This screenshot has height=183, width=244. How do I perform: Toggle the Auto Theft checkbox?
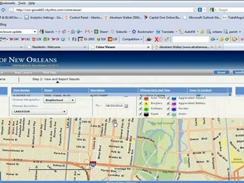pyautogui.click(x=141, y=98)
